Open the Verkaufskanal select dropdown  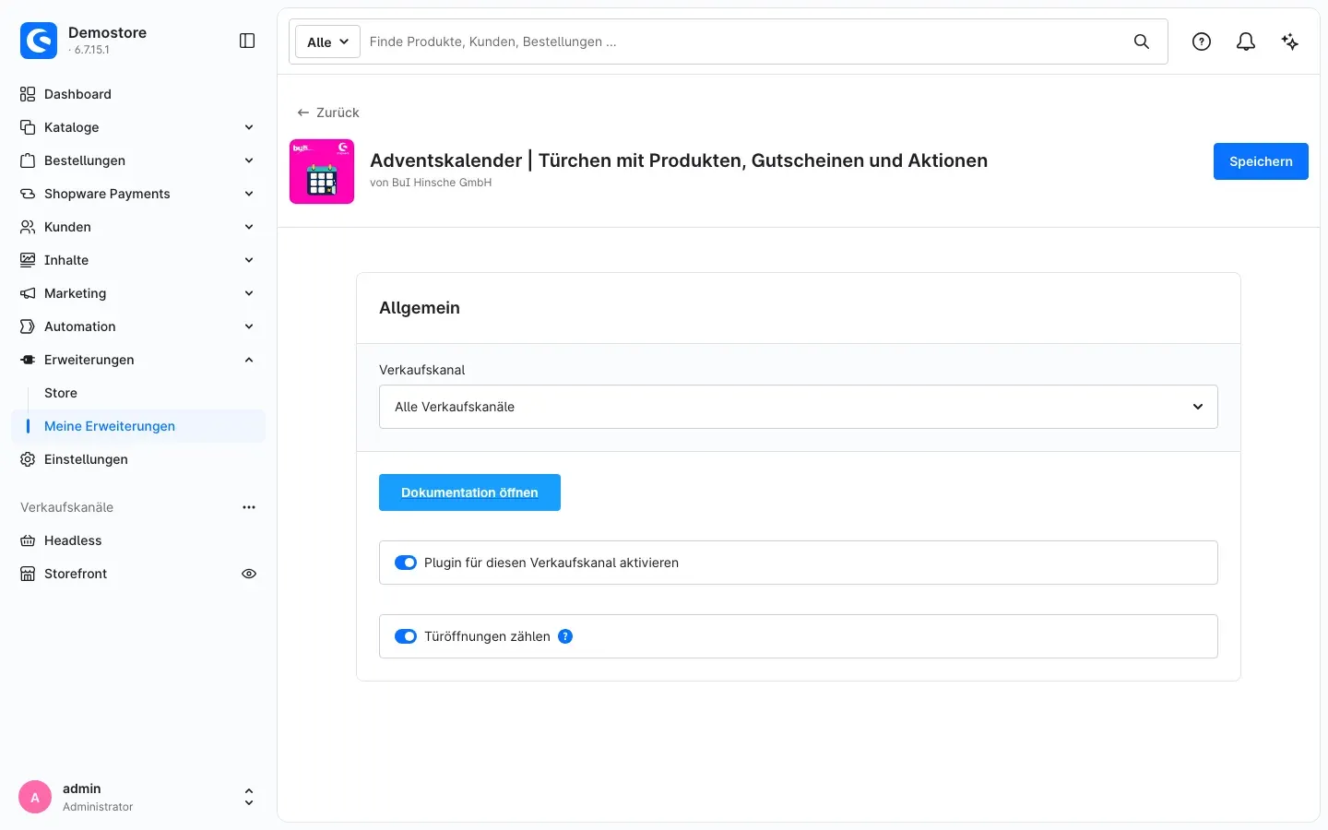799,407
